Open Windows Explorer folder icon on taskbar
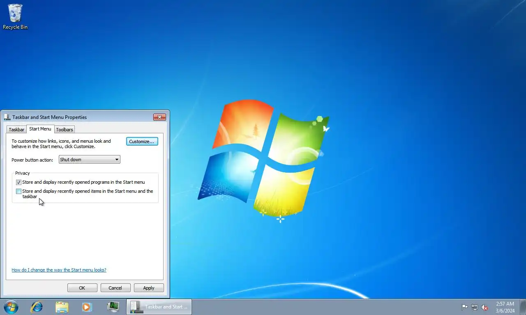The width and height of the screenshot is (526, 315). 62,307
